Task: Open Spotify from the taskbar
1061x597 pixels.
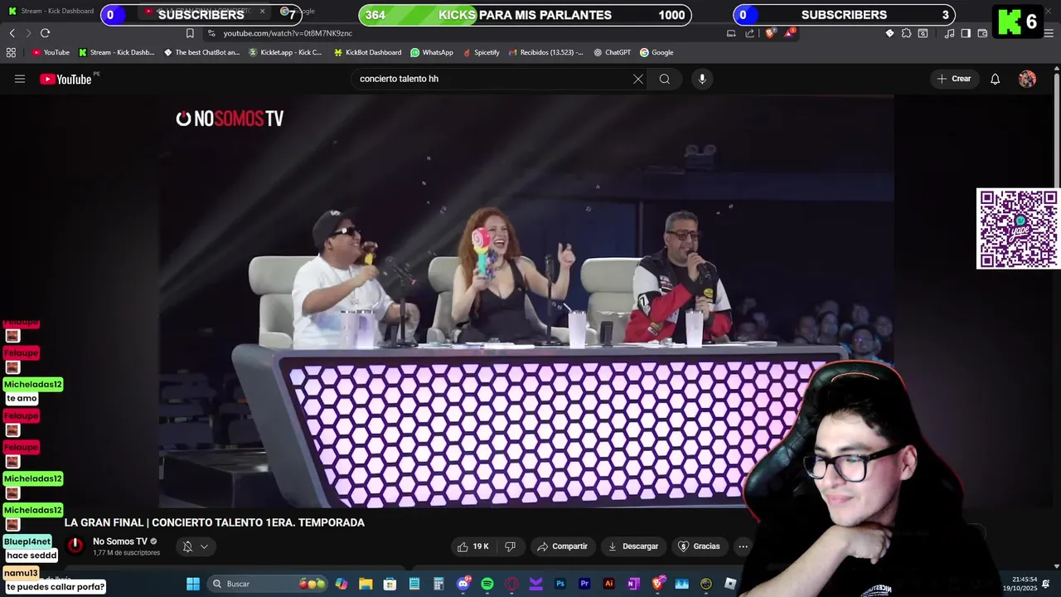Action: point(487,584)
